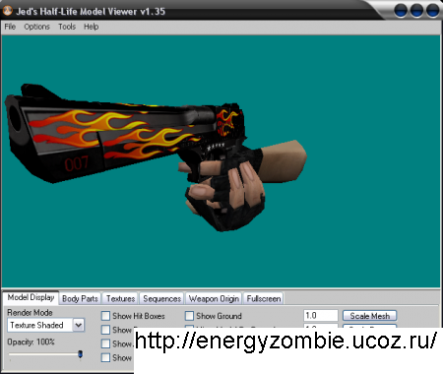Expand the Render Mode dropdown arrow

79,325
